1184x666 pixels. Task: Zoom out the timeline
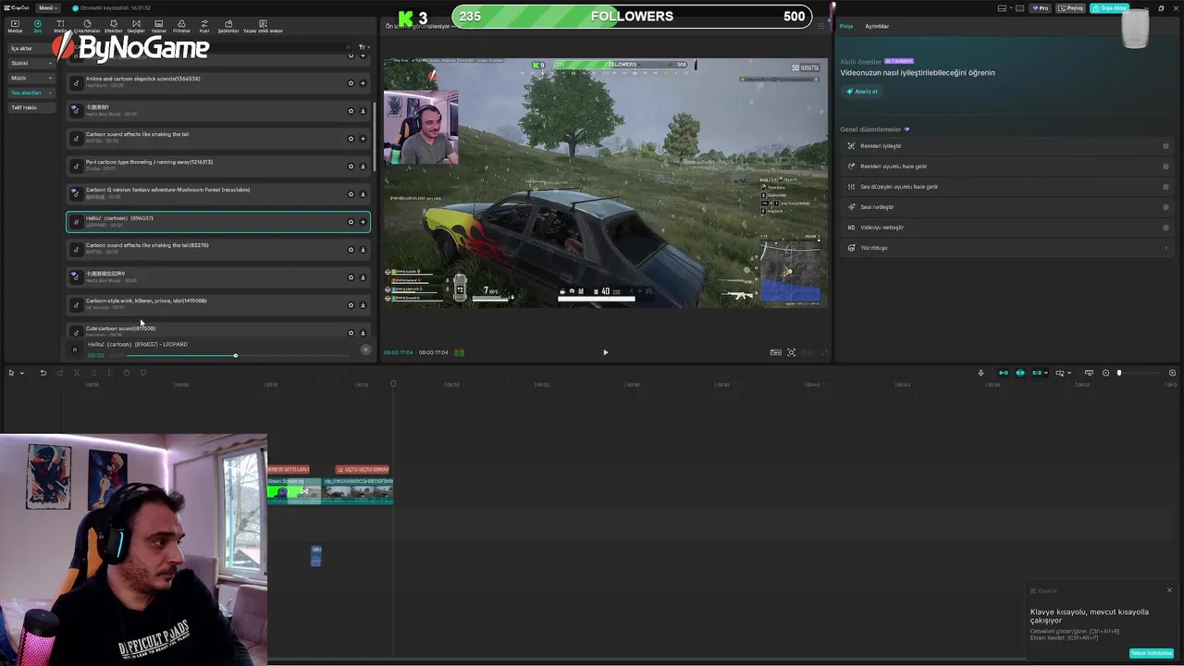pos(1105,373)
